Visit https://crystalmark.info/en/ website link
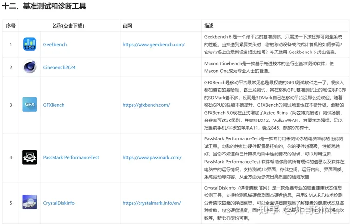Screen dimensions: 350x224 152,203
